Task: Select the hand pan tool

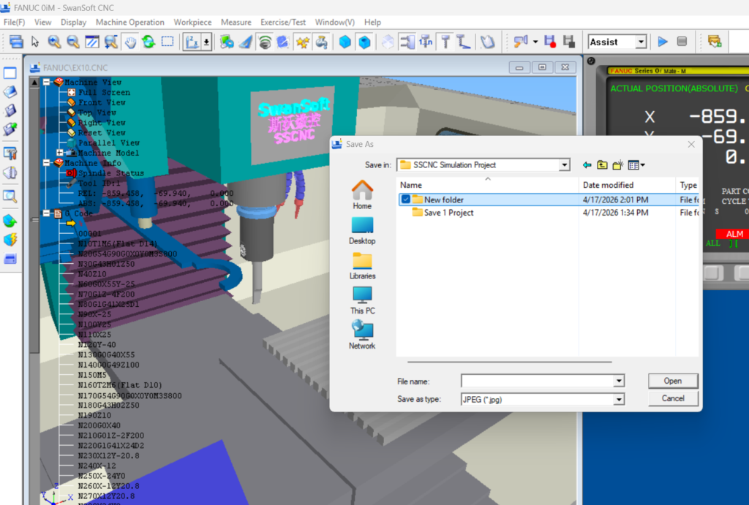Action: [130, 42]
